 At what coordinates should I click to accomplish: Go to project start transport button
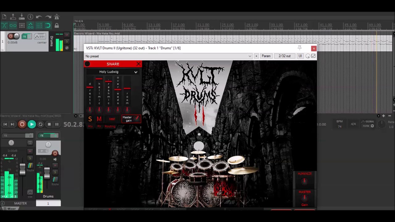point(5,124)
